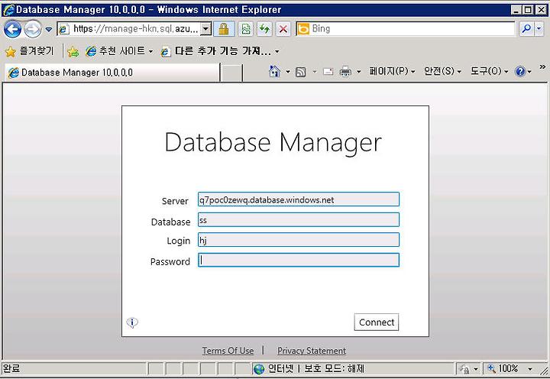Click the Database input field
Viewport: 550px width, 379px height.
pos(299,219)
